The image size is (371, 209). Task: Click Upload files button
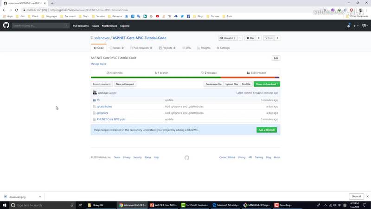coord(231,84)
